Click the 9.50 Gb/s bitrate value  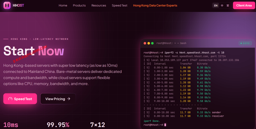(x=204, y=94)
